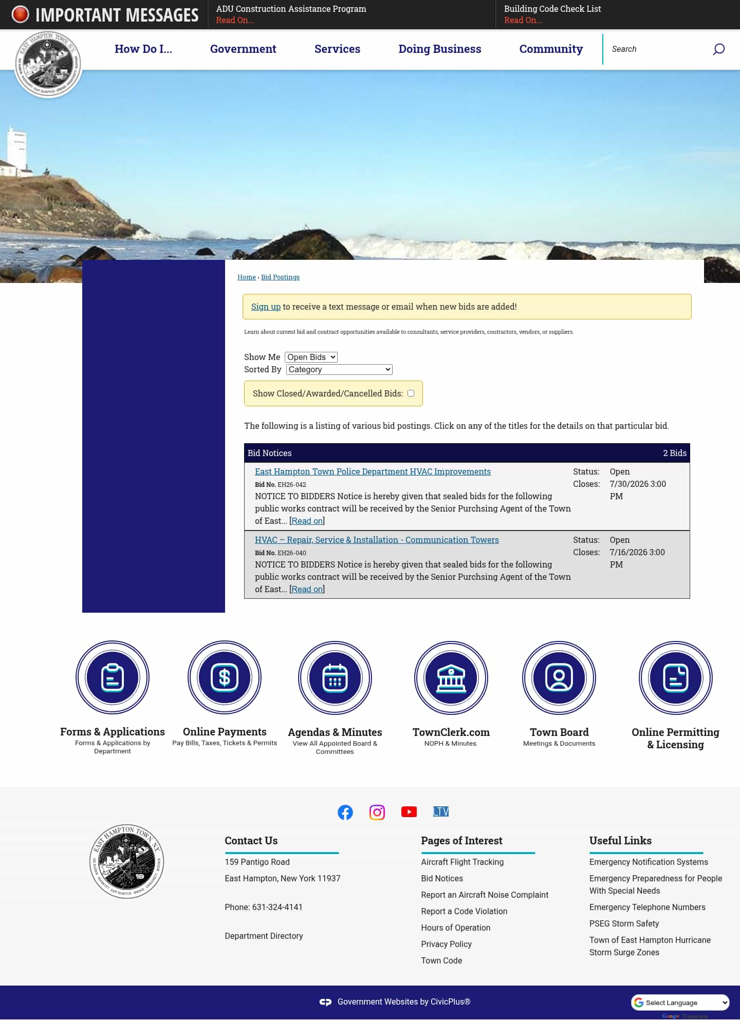Click Sign up for bid notifications
This screenshot has width=740, height=1021.
click(266, 307)
